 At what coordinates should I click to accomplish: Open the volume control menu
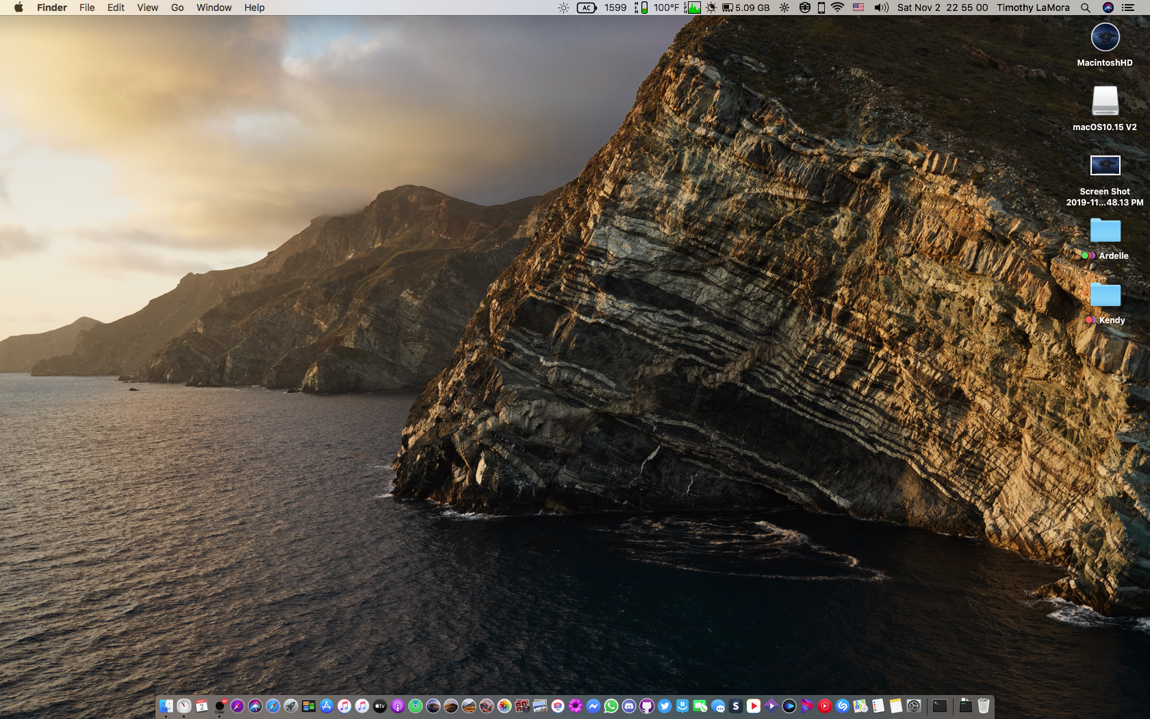click(x=881, y=8)
